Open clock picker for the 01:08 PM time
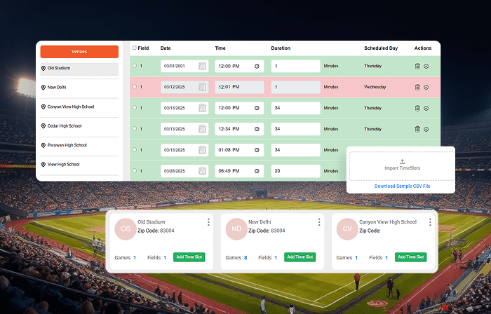The width and height of the screenshot is (491, 314). click(257, 150)
